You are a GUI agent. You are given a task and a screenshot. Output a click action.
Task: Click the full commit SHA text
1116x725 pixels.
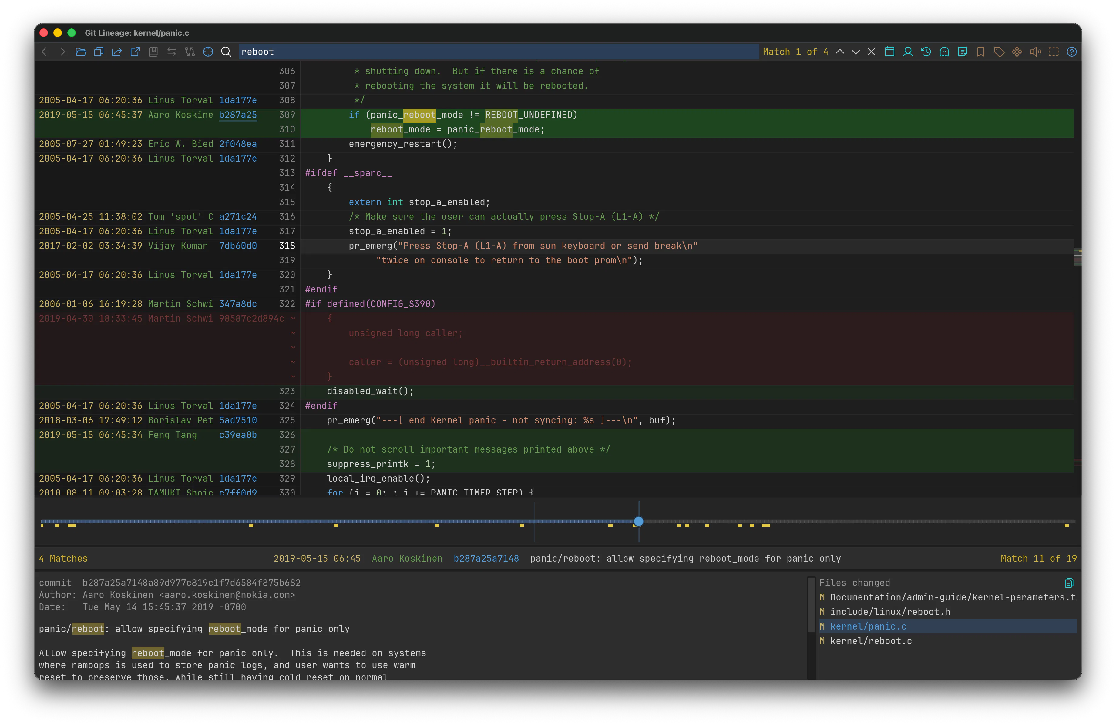click(x=191, y=583)
